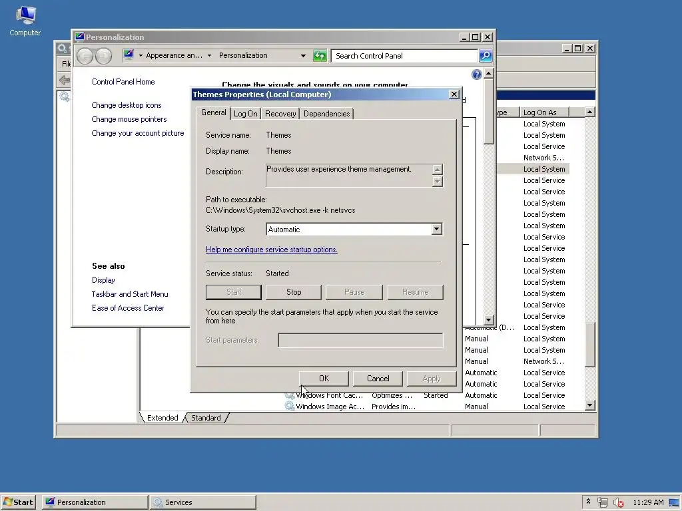Open the blue help question-mark icon
The image size is (682, 511).
(477, 75)
